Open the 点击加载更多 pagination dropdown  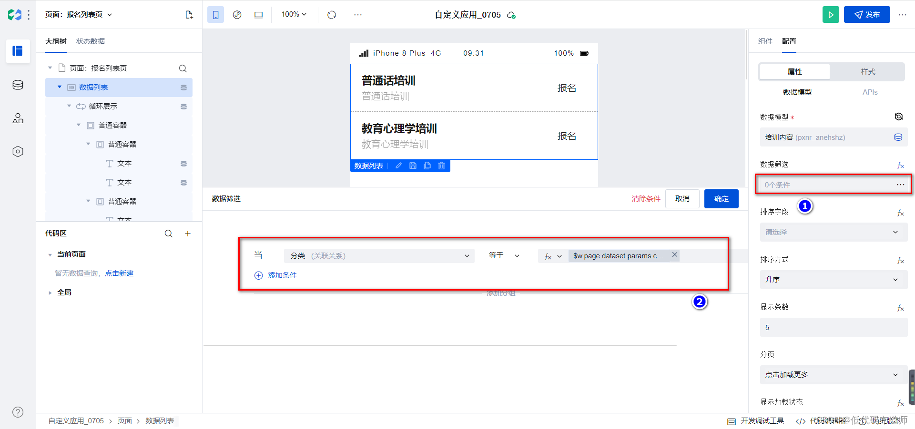click(x=834, y=375)
